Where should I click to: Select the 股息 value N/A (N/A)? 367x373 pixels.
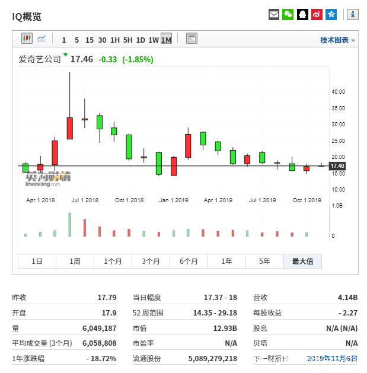[342, 329]
